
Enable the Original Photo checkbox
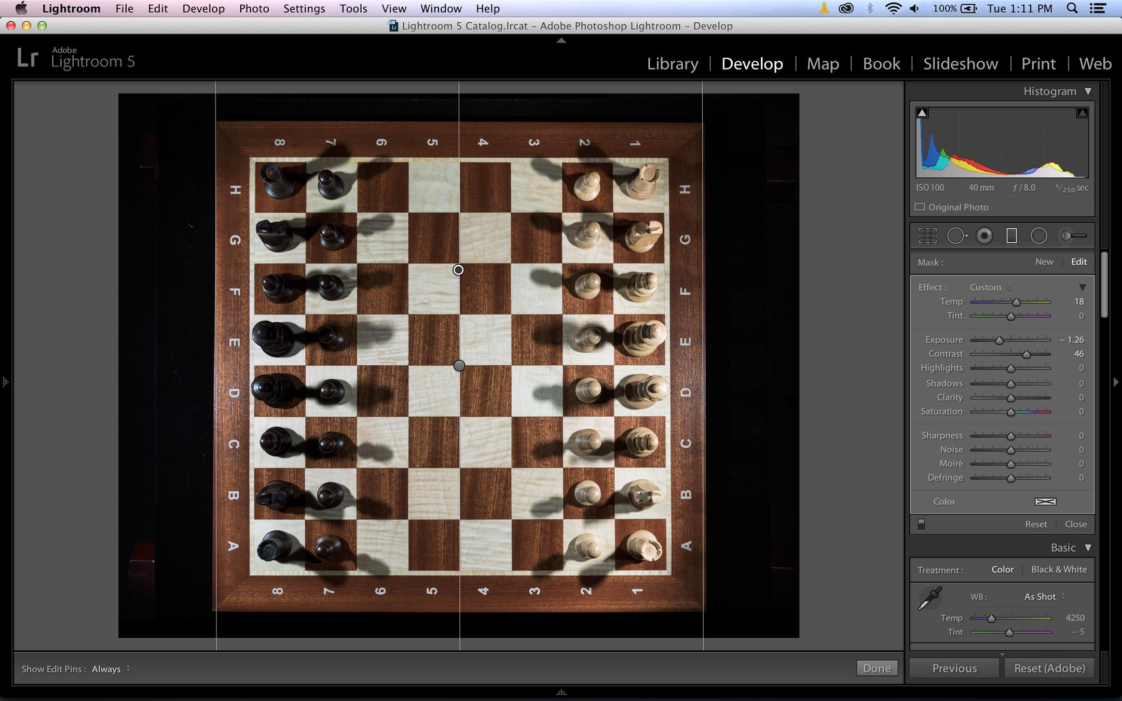click(920, 207)
